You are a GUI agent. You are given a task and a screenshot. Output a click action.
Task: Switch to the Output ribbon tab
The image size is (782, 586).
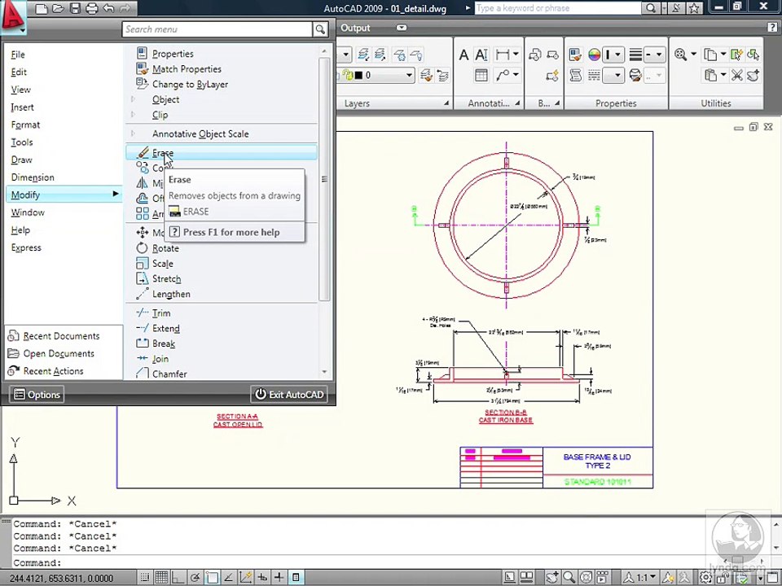pyautogui.click(x=355, y=28)
